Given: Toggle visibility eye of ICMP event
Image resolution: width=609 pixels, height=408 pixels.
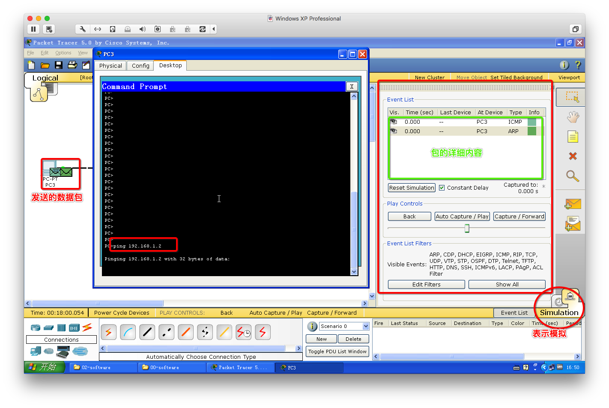Looking at the screenshot, I should pos(394,122).
